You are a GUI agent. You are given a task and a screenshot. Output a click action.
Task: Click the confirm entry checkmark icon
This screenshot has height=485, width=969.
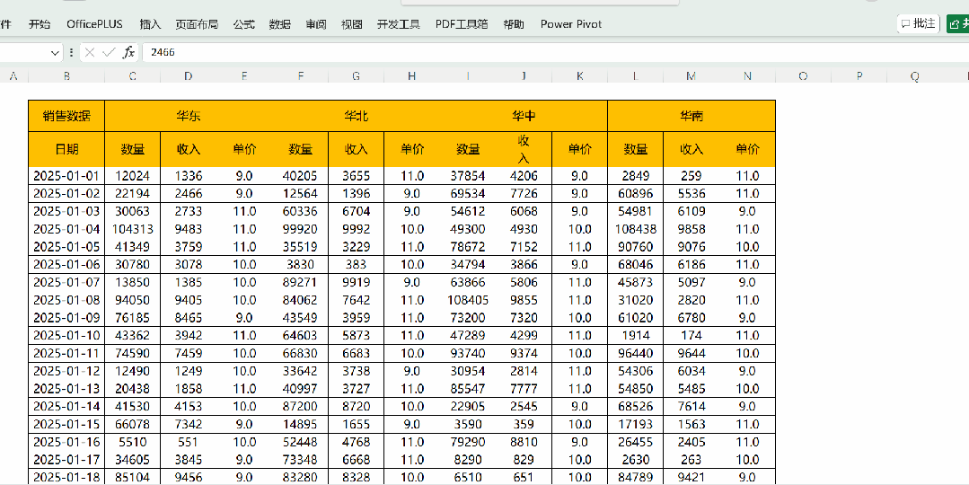109,53
